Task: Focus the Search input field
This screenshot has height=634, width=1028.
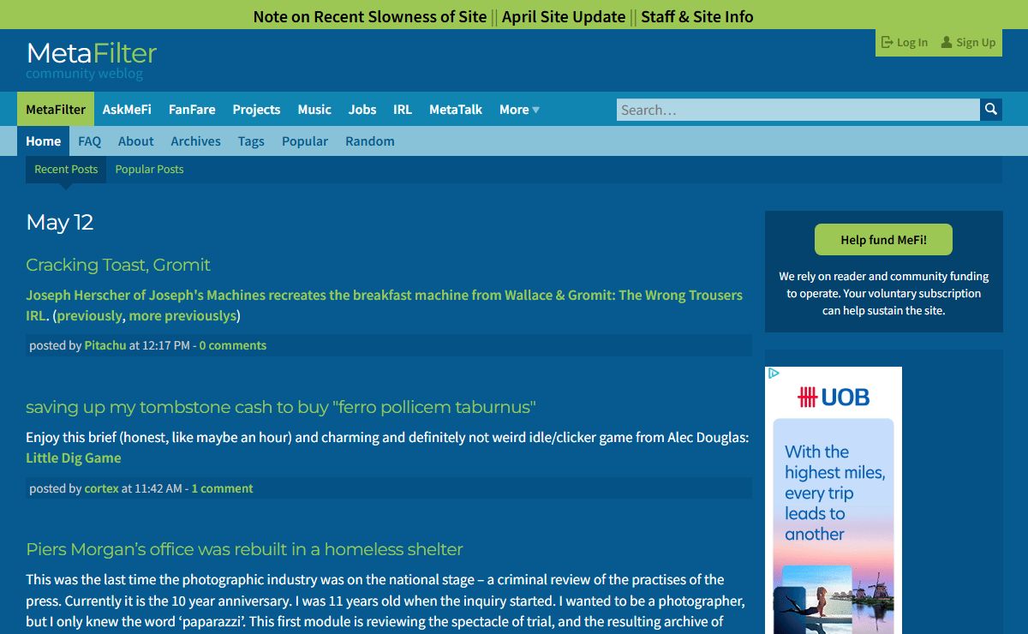Action: (x=798, y=110)
